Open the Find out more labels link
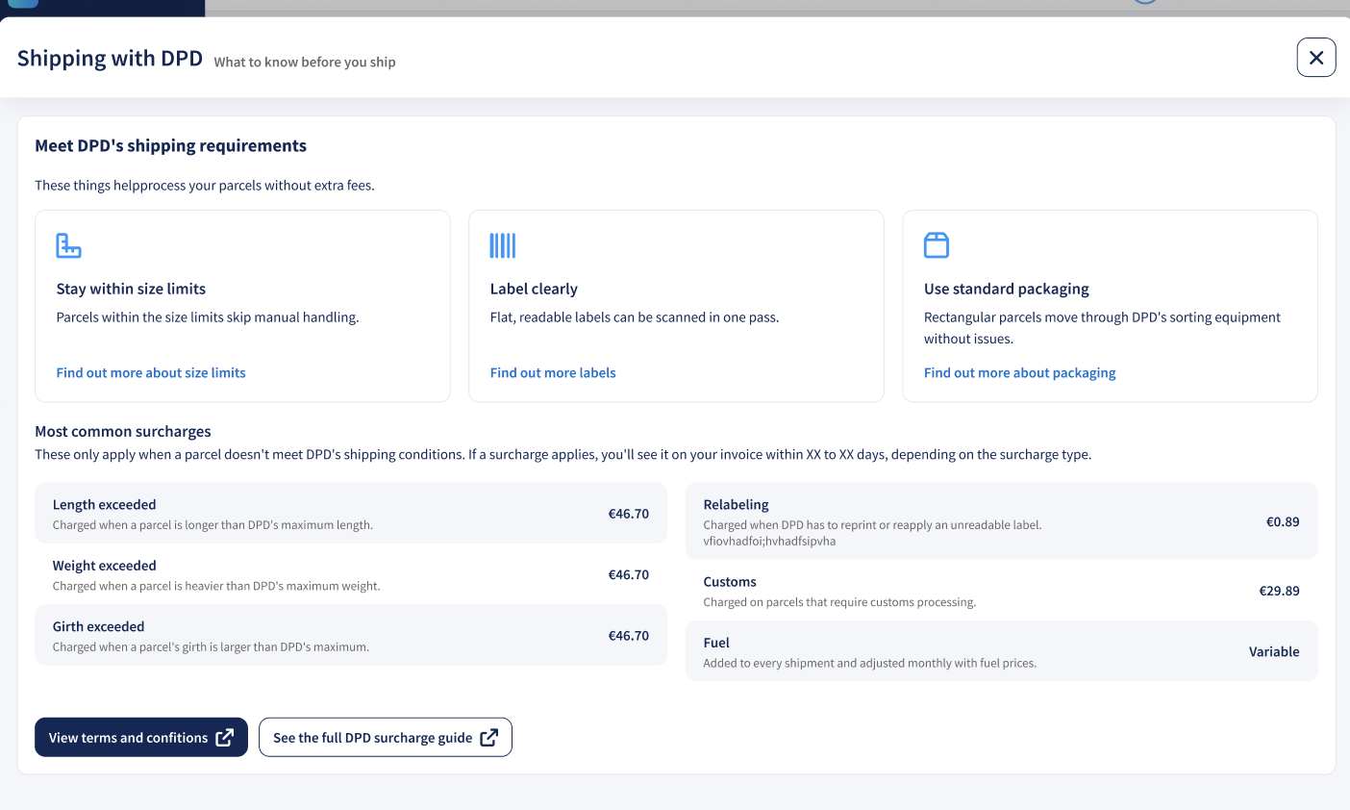Viewport: 1350px width, 810px height. [x=553, y=372]
